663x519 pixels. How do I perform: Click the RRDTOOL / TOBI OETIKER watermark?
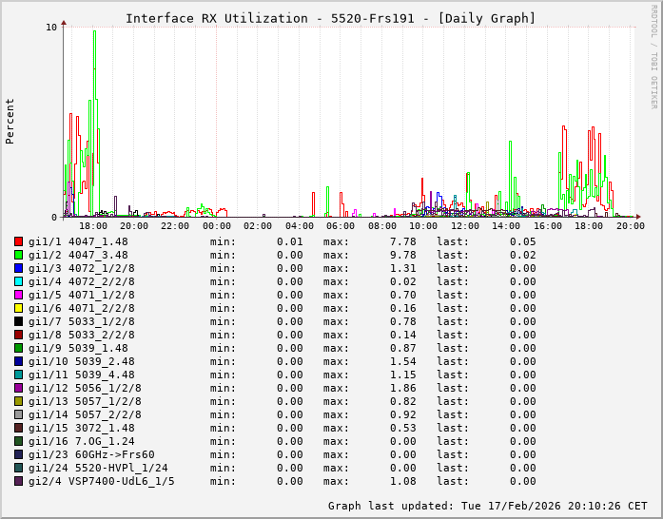[653, 55]
